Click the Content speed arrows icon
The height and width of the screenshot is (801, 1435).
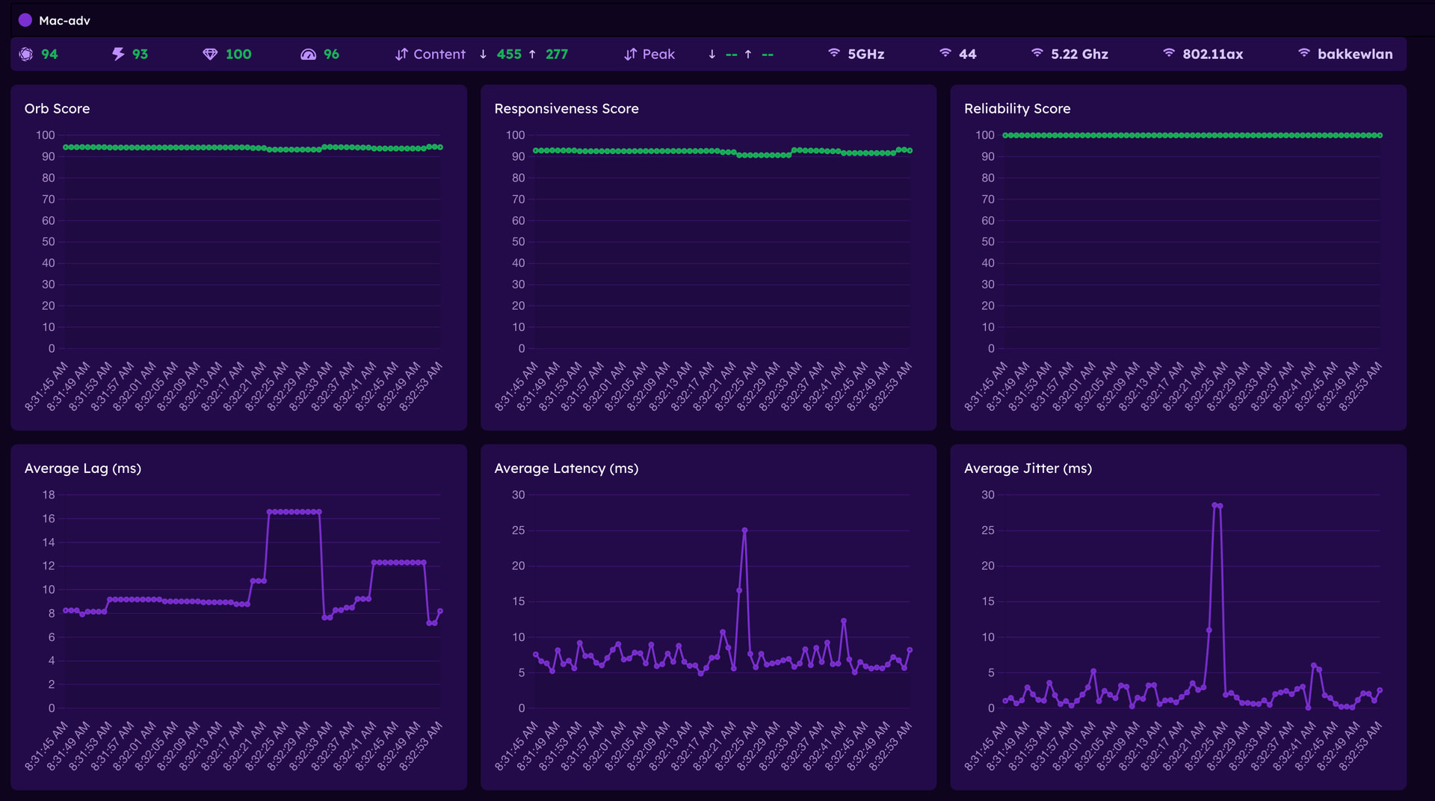tap(401, 55)
